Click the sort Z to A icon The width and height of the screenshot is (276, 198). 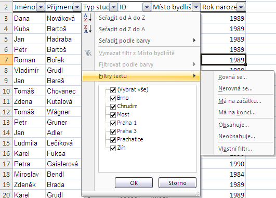point(88,29)
